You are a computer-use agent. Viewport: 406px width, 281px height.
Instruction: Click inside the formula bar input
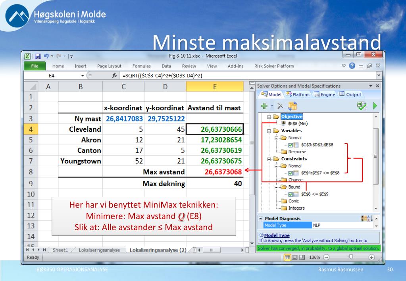(248, 76)
